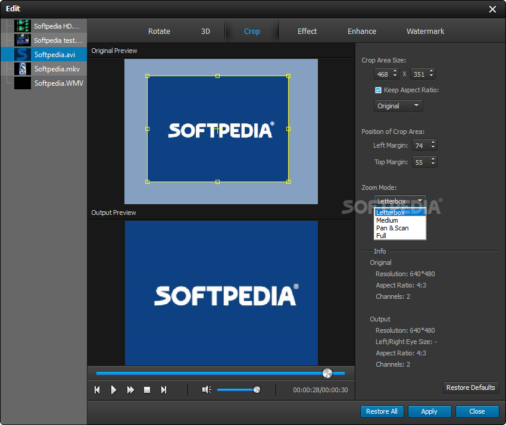This screenshot has height=425, width=506.
Task: Increase crop width value
Action: [395, 71]
